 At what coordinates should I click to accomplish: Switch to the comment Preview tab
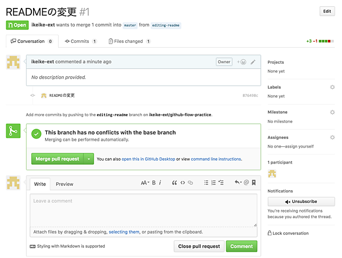pyautogui.click(x=64, y=184)
